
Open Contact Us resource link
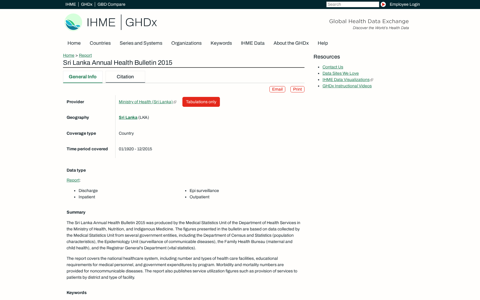333,67
